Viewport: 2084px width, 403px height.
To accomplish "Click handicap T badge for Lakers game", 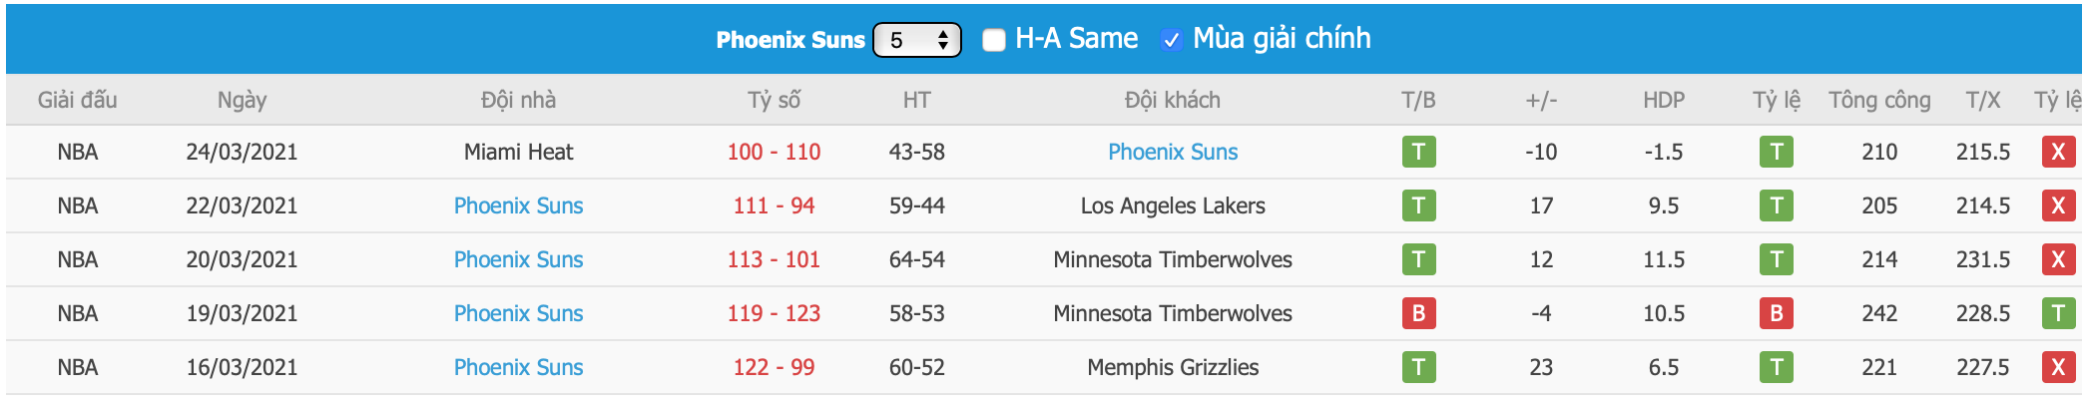I will point(1777,205).
